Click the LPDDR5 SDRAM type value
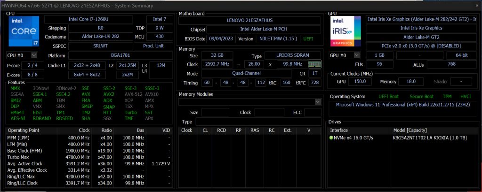 tap(293, 55)
